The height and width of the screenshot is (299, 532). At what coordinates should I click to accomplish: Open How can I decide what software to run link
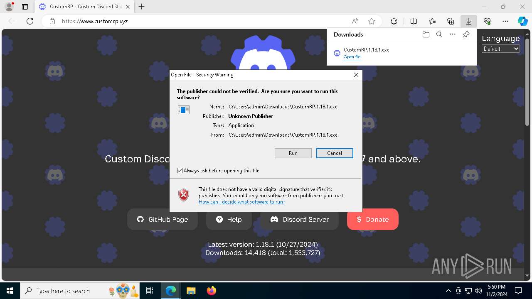[x=242, y=202]
